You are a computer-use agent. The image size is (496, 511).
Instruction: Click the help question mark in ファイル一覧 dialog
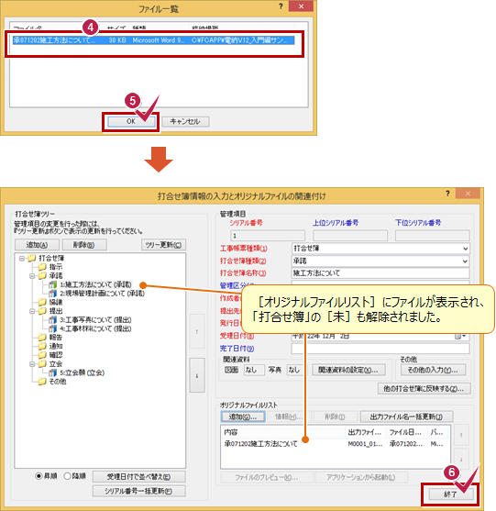point(281,6)
